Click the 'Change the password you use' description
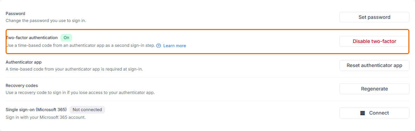 (x=45, y=20)
